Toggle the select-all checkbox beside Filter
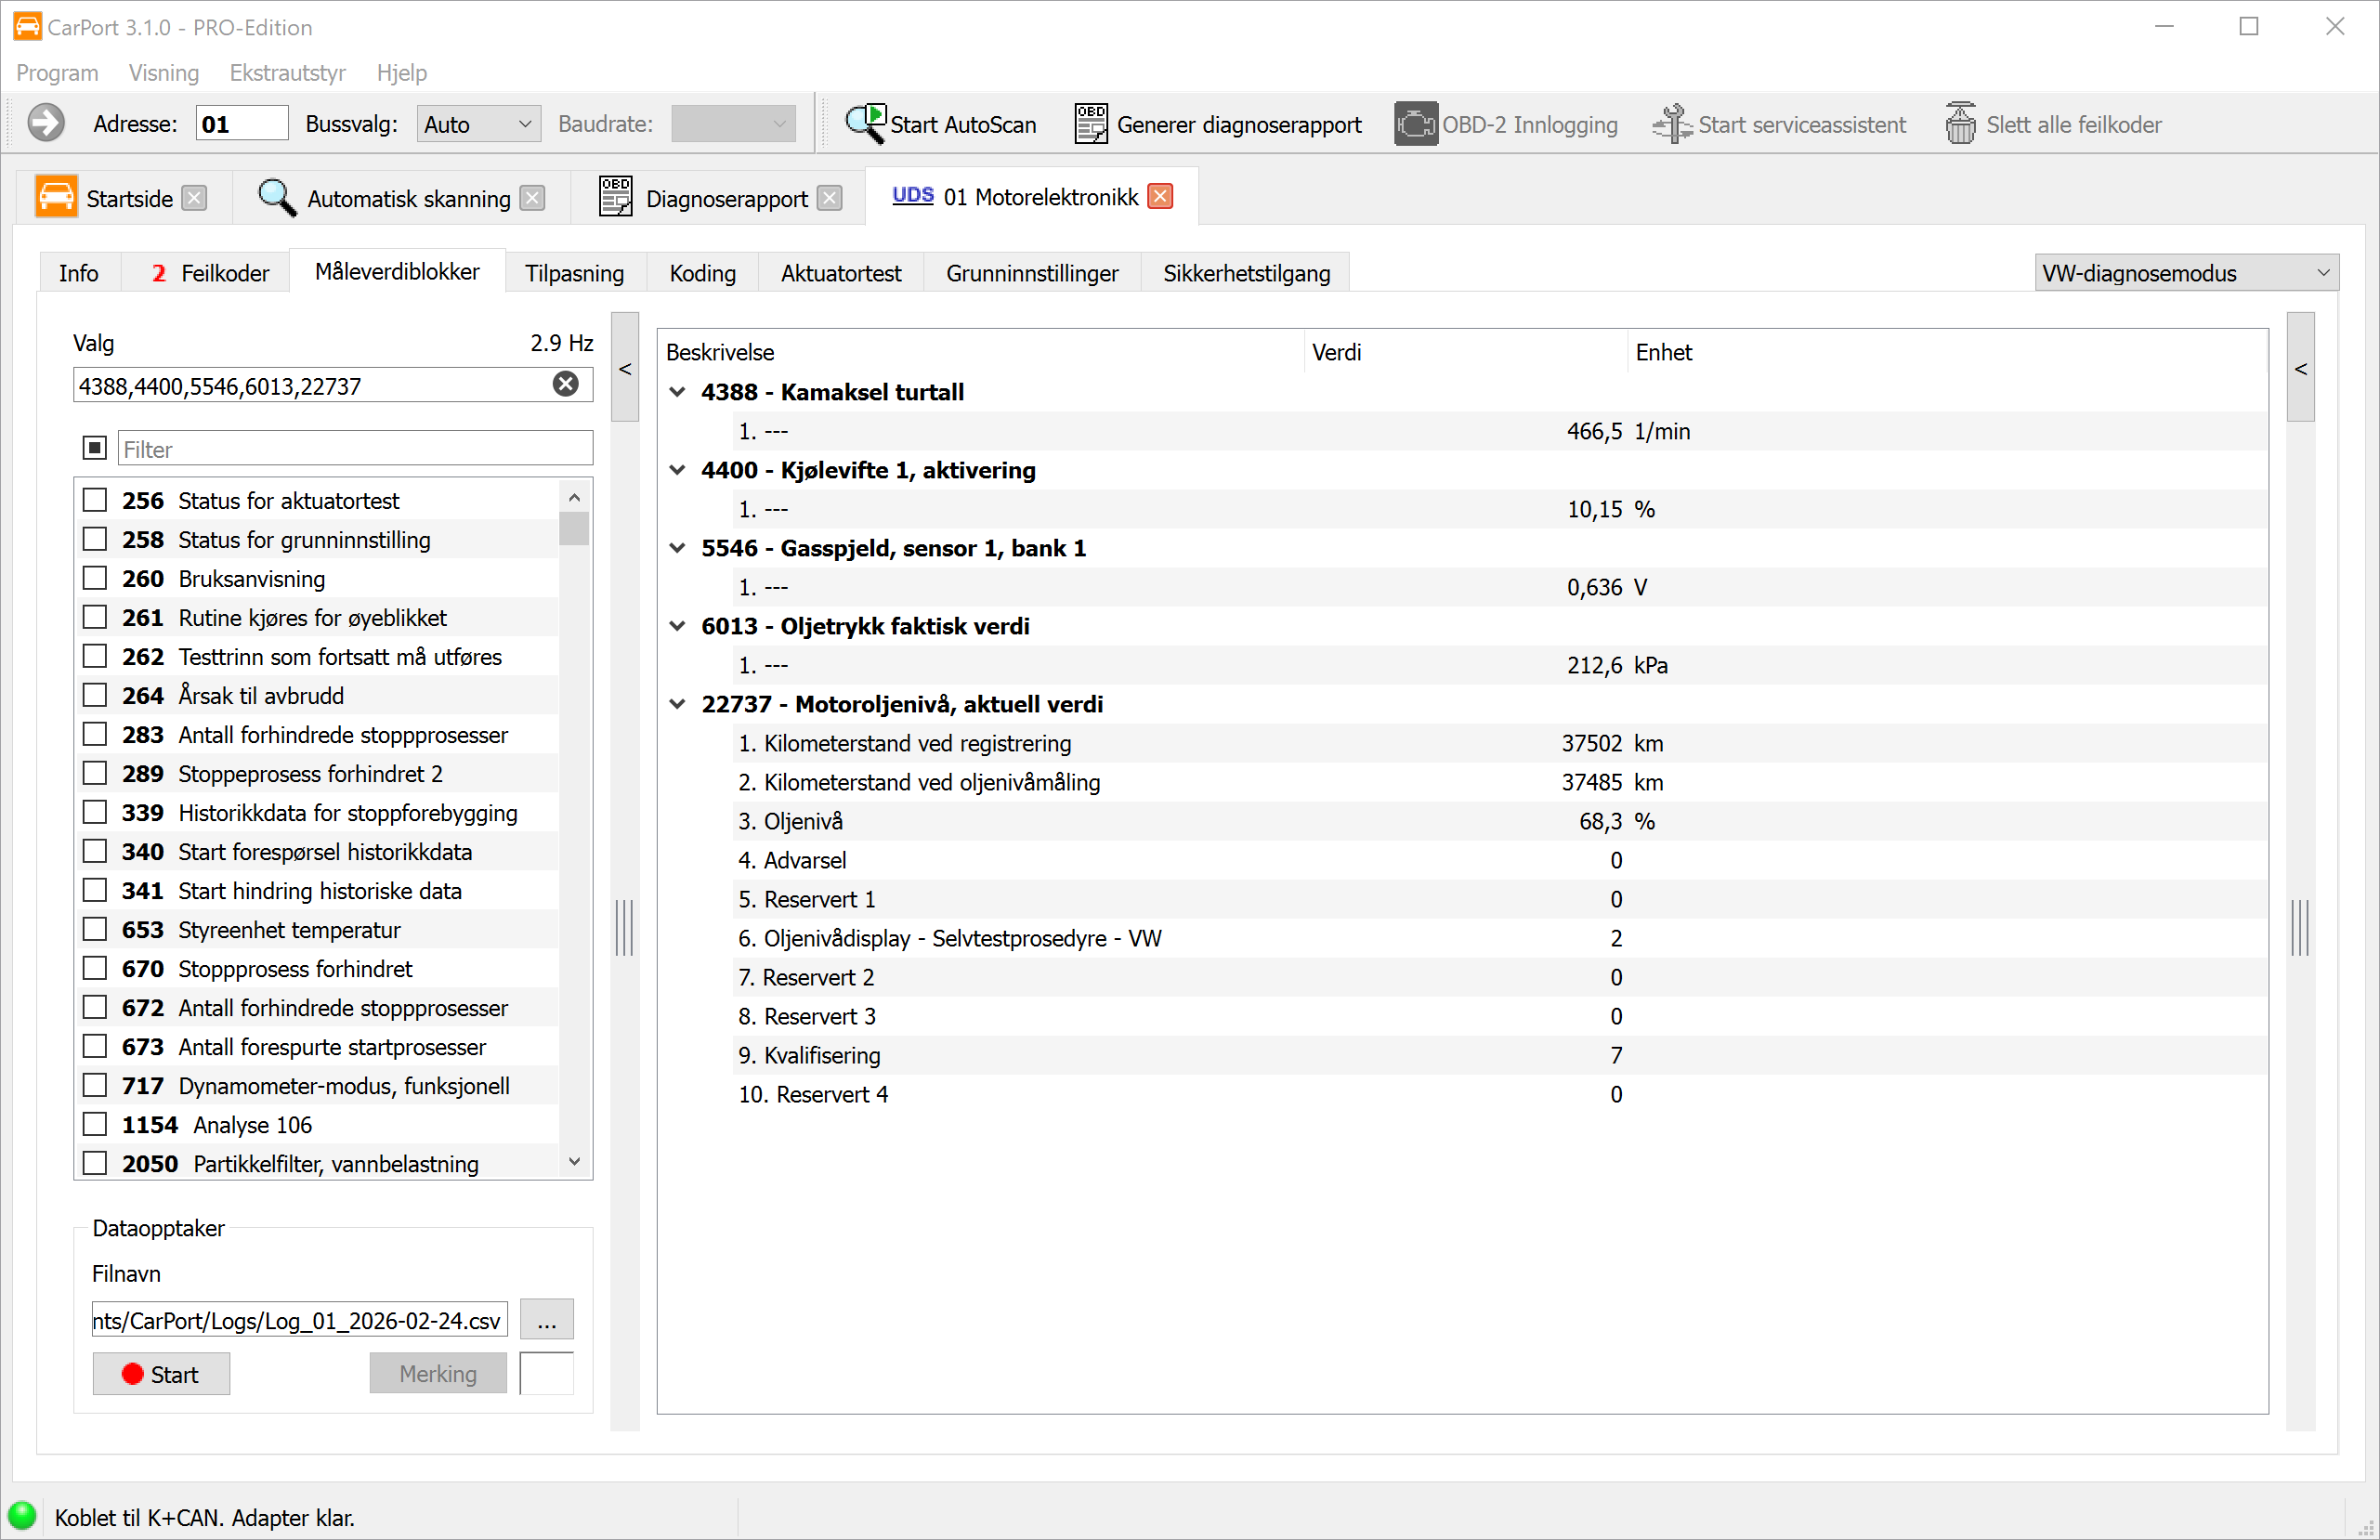This screenshot has height=1540, width=2380. 95,448
